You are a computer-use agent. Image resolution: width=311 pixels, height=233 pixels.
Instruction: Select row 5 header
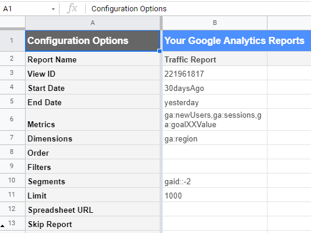[13, 102]
